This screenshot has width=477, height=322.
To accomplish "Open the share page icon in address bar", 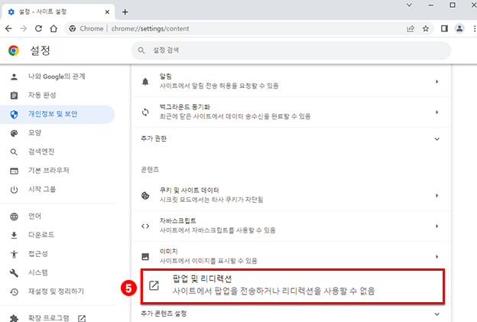I will [x=411, y=28].
